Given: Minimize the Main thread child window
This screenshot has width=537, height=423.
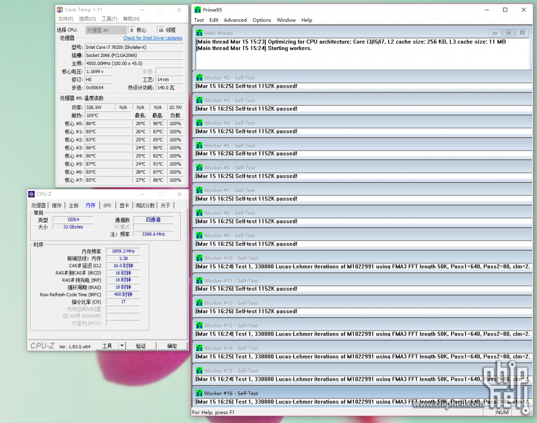Looking at the screenshot, I should [495, 33].
